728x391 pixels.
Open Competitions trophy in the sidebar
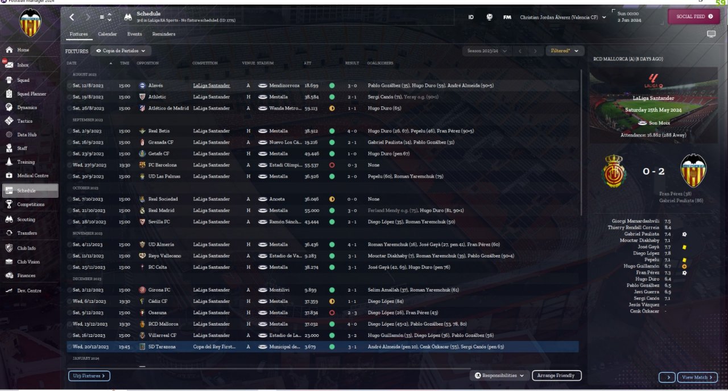(x=9, y=204)
